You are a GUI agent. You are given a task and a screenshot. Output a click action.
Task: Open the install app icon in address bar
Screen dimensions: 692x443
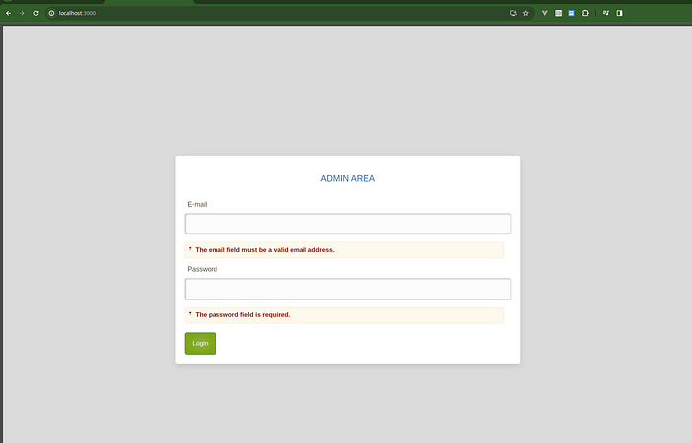(513, 13)
